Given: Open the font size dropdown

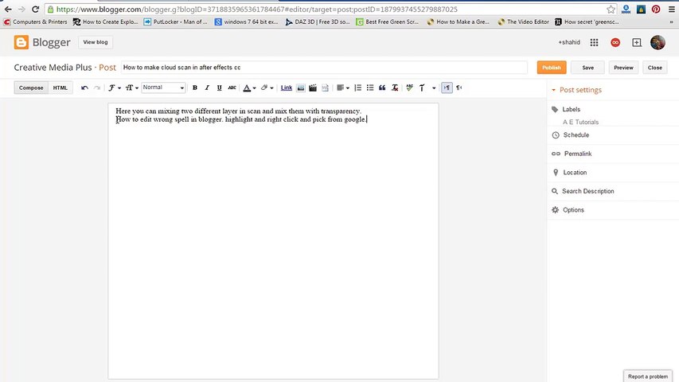Looking at the screenshot, I should coord(131,88).
